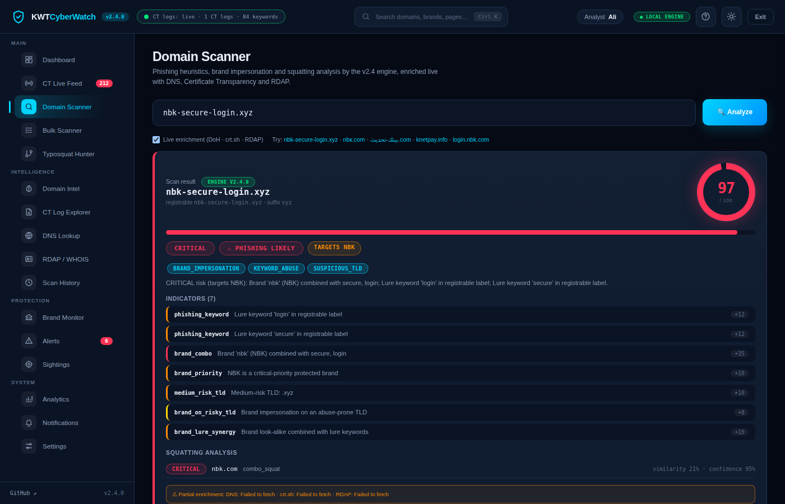
Task: Open Settings sliders icon
Action: pos(29,446)
